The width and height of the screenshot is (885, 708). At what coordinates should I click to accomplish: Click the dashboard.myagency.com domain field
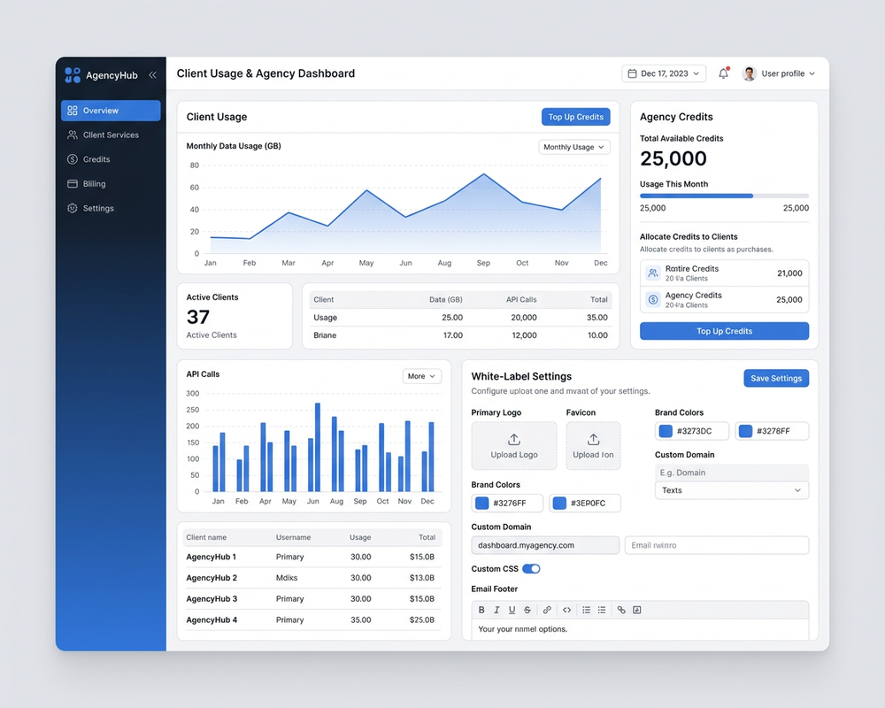point(544,545)
